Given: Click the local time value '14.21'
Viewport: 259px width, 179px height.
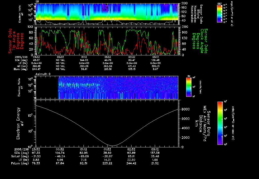Looking at the screenshot, I should point(107,160).
